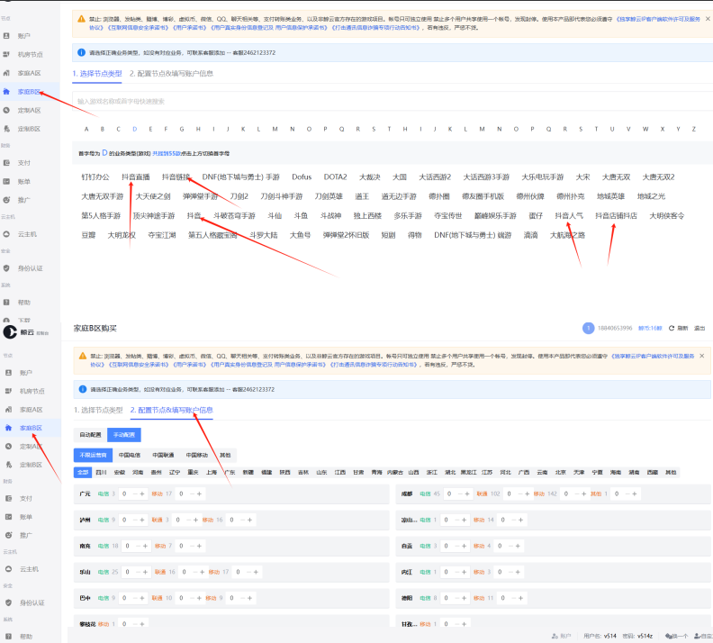Click the 自定义 icon in the status bar
The height and width of the screenshot is (643, 713).
[695, 636]
